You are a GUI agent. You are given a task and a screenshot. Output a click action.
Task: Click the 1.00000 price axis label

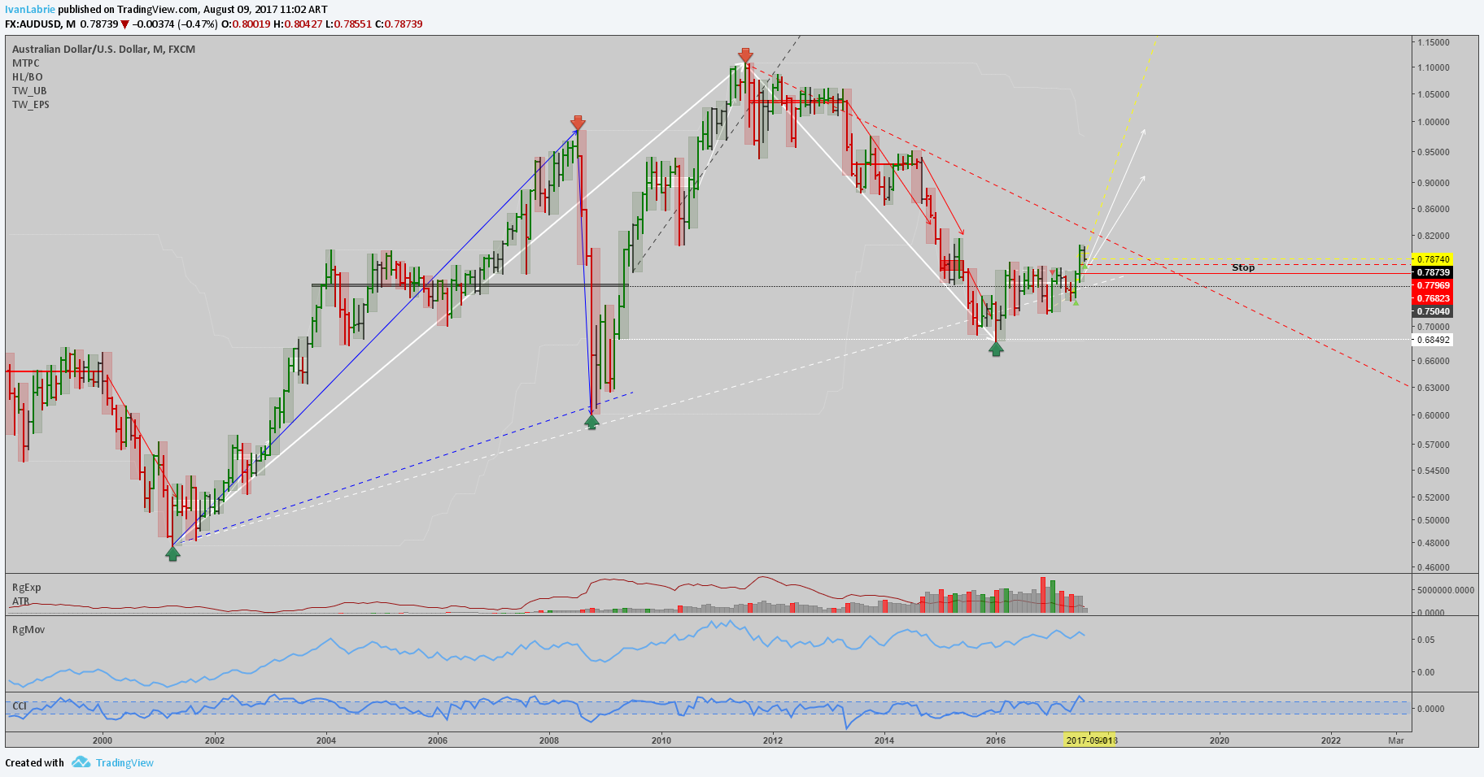point(1433,122)
